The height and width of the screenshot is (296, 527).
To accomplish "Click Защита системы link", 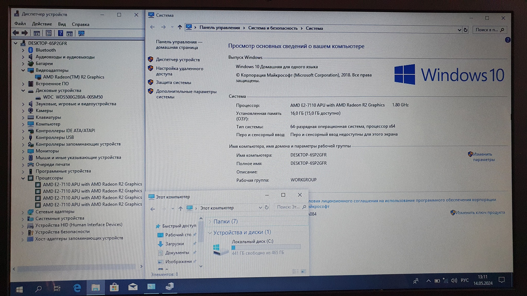I will click(x=173, y=82).
